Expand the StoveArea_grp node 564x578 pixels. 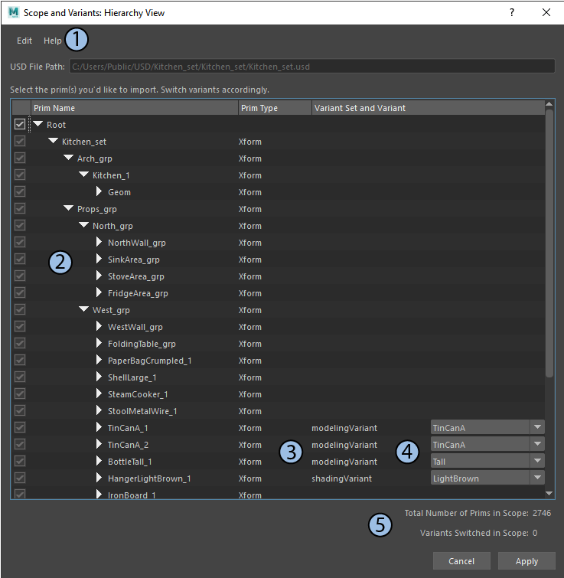point(99,276)
